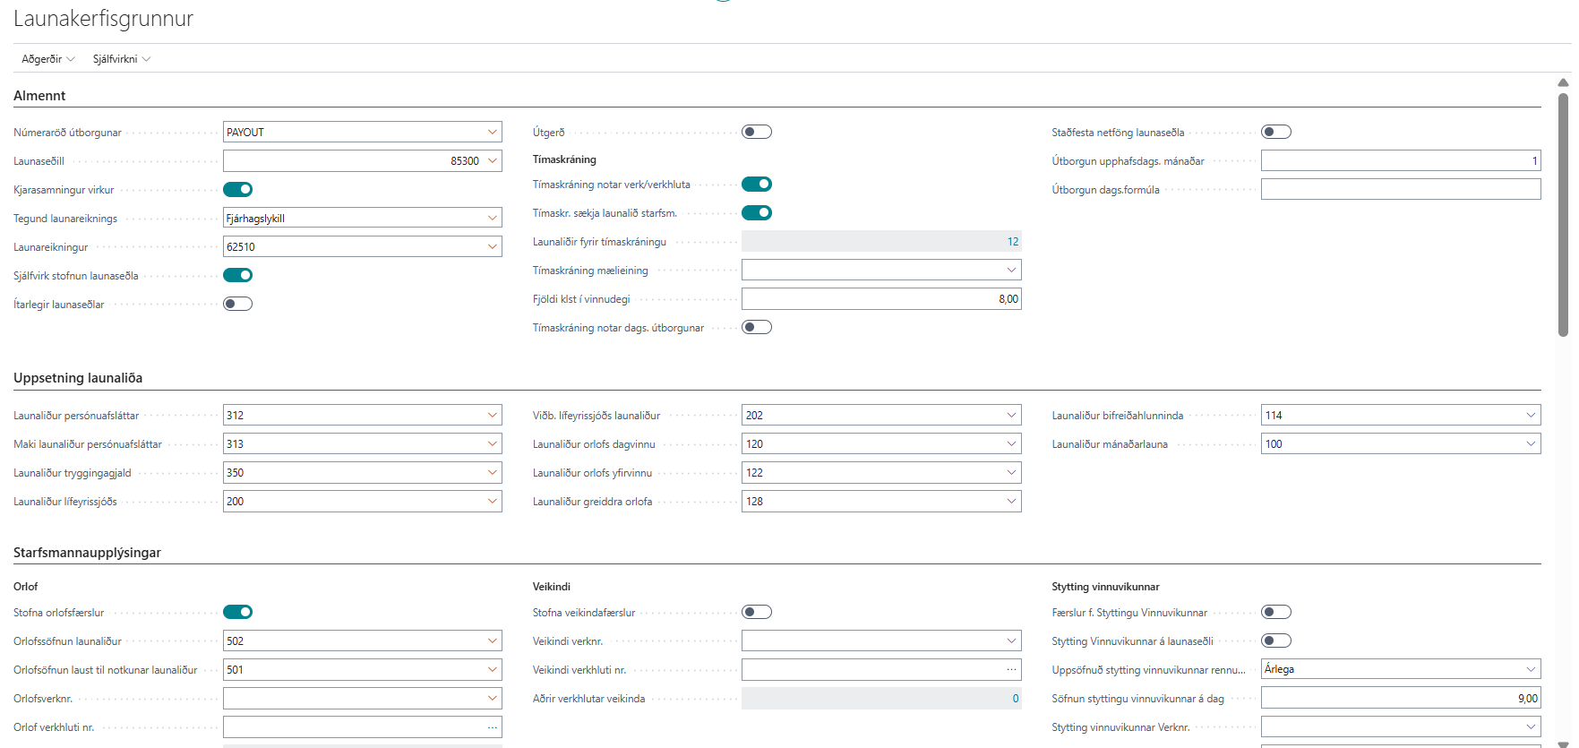Open the Sjálfvirkni menu
The height and width of the screenshot is (748, 1579).
coord(121,59)
